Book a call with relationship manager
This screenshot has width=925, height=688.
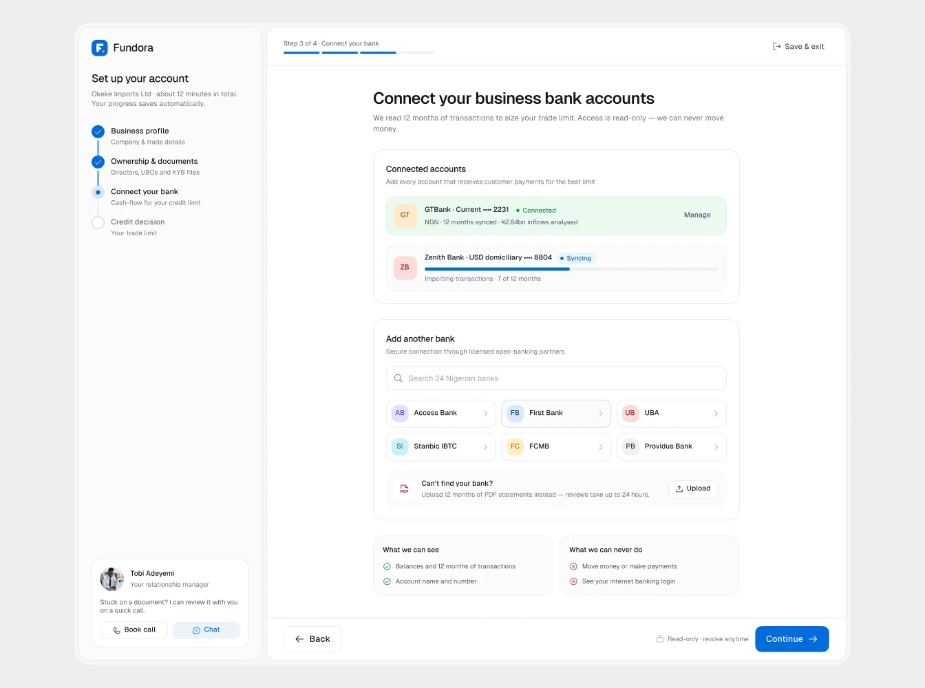(134, 630)
